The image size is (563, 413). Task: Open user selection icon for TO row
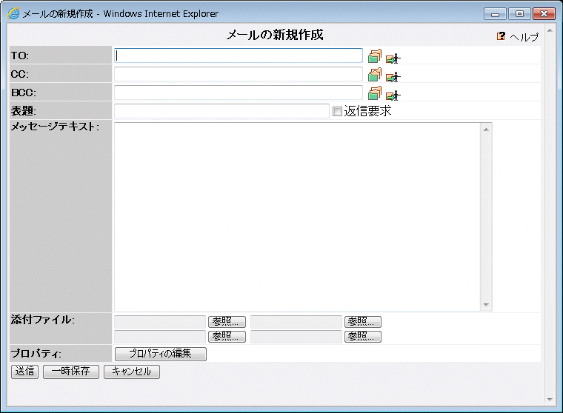click(393, 58)
